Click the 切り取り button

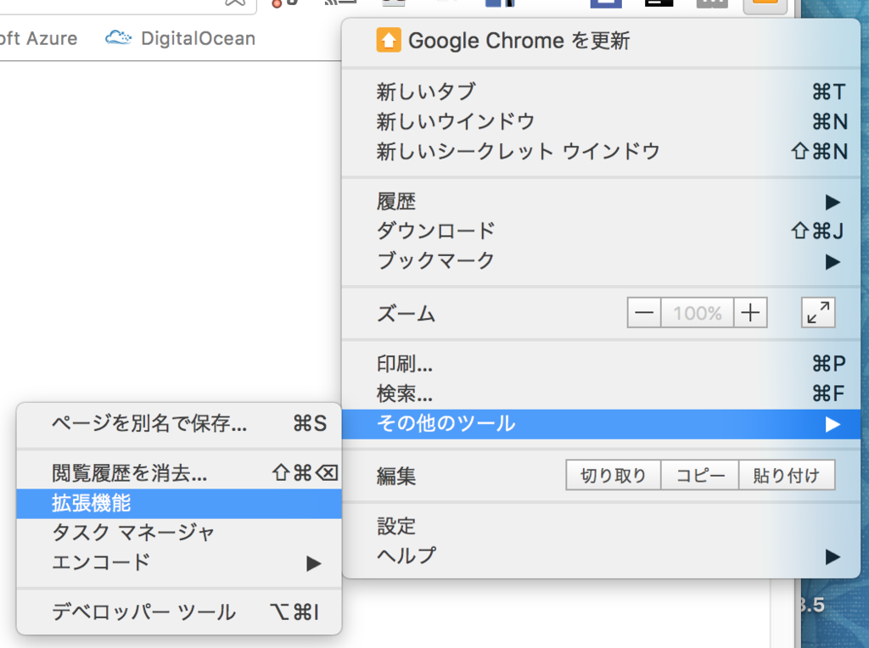[613, 475]
